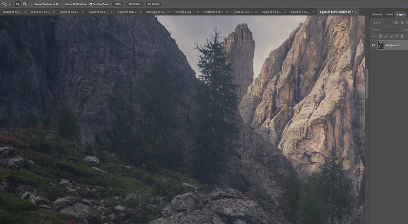Screen dimensions: 408x224
Task: Filter layers by pixel layer icon
Action: (x=396, y=22)
